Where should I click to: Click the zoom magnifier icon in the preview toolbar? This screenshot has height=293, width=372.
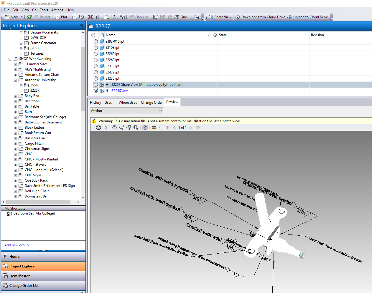coord(121,127)
